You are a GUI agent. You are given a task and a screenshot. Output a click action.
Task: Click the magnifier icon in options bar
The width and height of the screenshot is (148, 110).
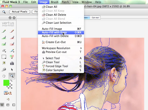click(x=4, y=12)
